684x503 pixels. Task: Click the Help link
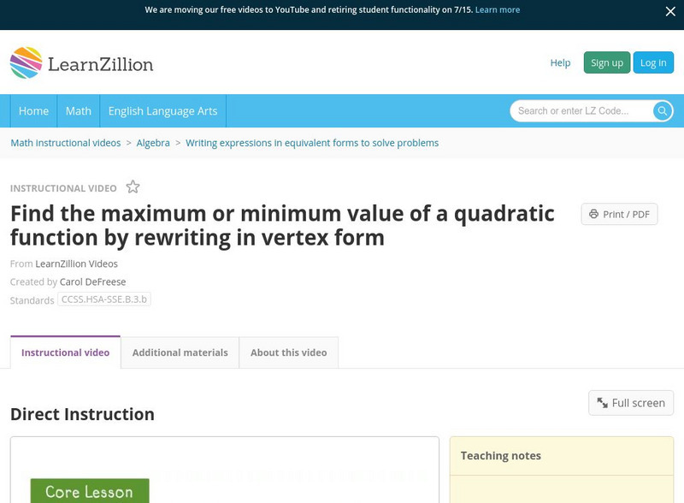click(560, 62)
